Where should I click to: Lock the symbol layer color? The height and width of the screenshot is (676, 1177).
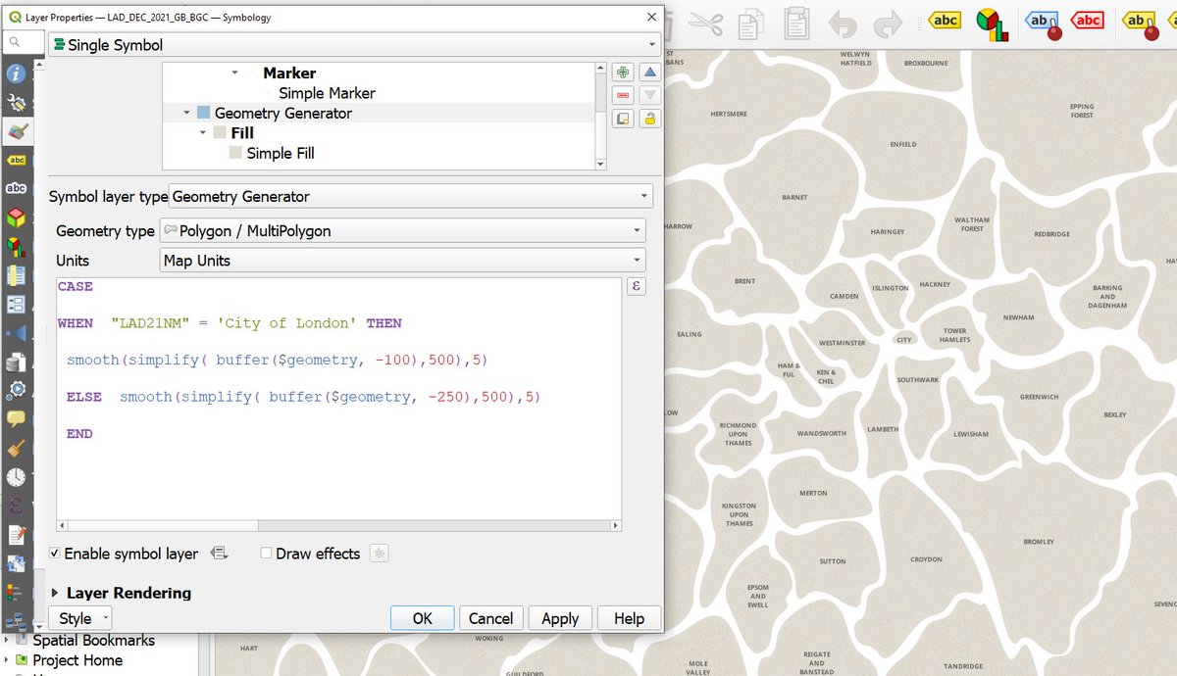click(648, 119)
